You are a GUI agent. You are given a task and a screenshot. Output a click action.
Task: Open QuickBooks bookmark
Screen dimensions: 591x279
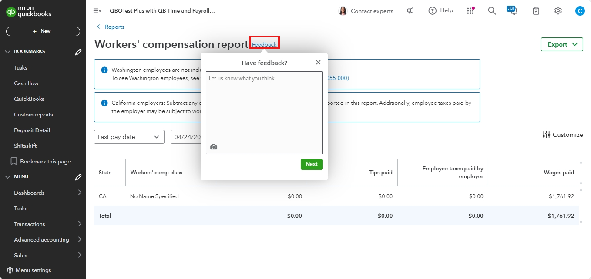coord(29,99)
